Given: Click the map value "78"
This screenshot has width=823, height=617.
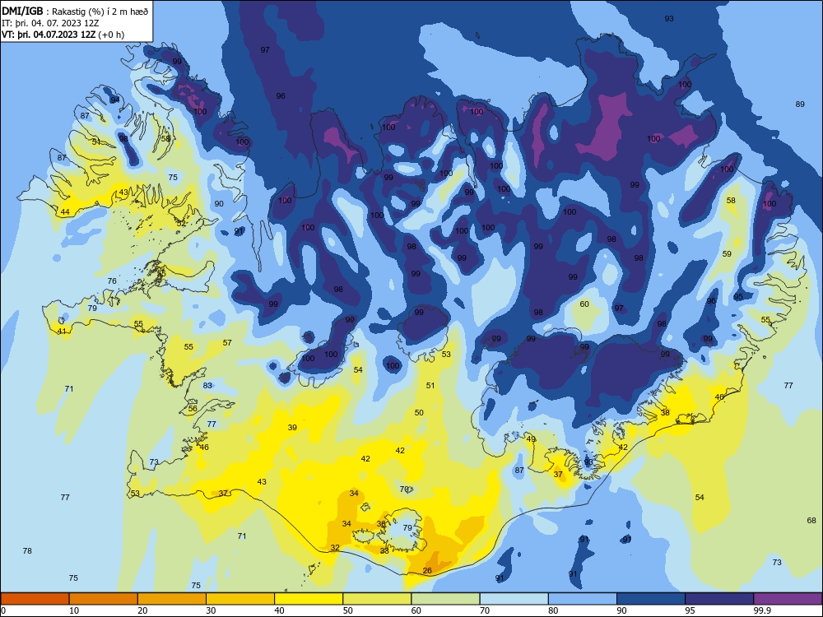Looking at the screenshot, I should pyautogui.click(x=27, y=551).
